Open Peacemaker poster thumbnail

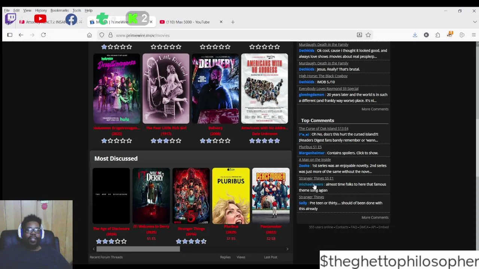point(271,196)
